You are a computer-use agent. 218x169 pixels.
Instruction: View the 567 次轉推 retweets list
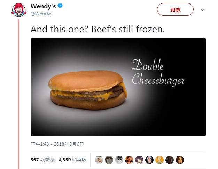43,160
